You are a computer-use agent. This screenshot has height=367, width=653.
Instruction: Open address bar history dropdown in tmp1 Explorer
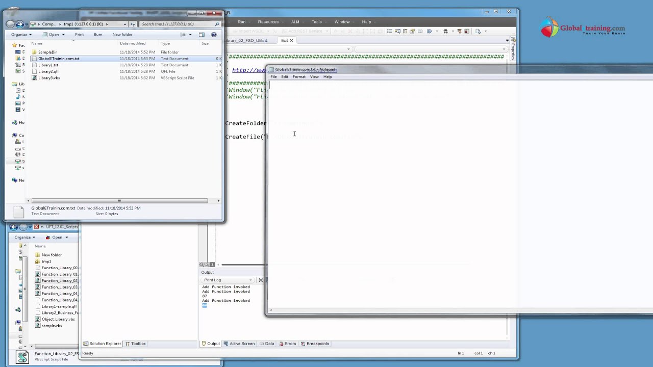(124, 24)
